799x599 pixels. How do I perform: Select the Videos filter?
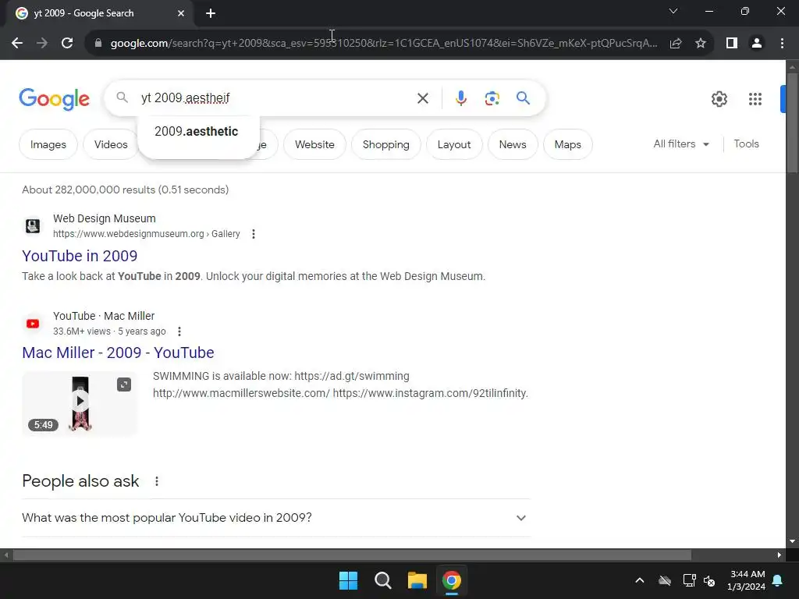point(111,144)
